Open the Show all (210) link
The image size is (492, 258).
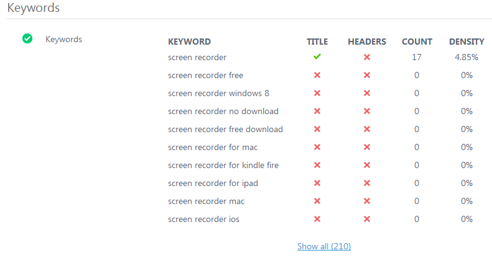(324, 246)
